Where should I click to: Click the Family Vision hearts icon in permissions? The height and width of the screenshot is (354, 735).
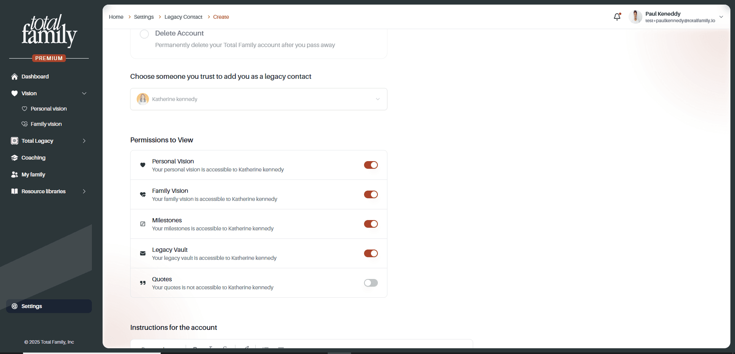[x=143, y=194]
